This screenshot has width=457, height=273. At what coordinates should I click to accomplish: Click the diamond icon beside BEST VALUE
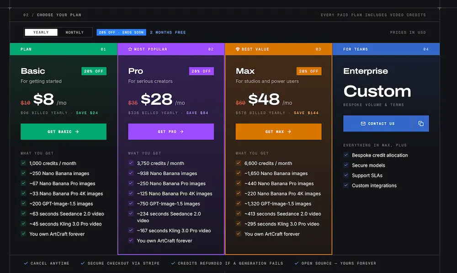(238, 49)
